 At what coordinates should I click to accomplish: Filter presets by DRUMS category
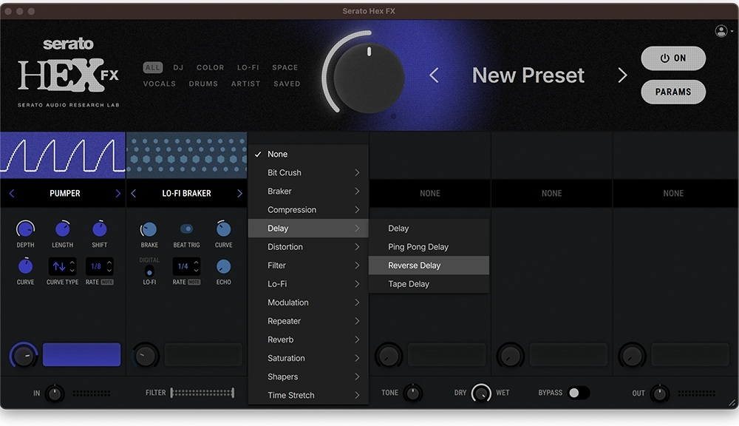point(203,84)
